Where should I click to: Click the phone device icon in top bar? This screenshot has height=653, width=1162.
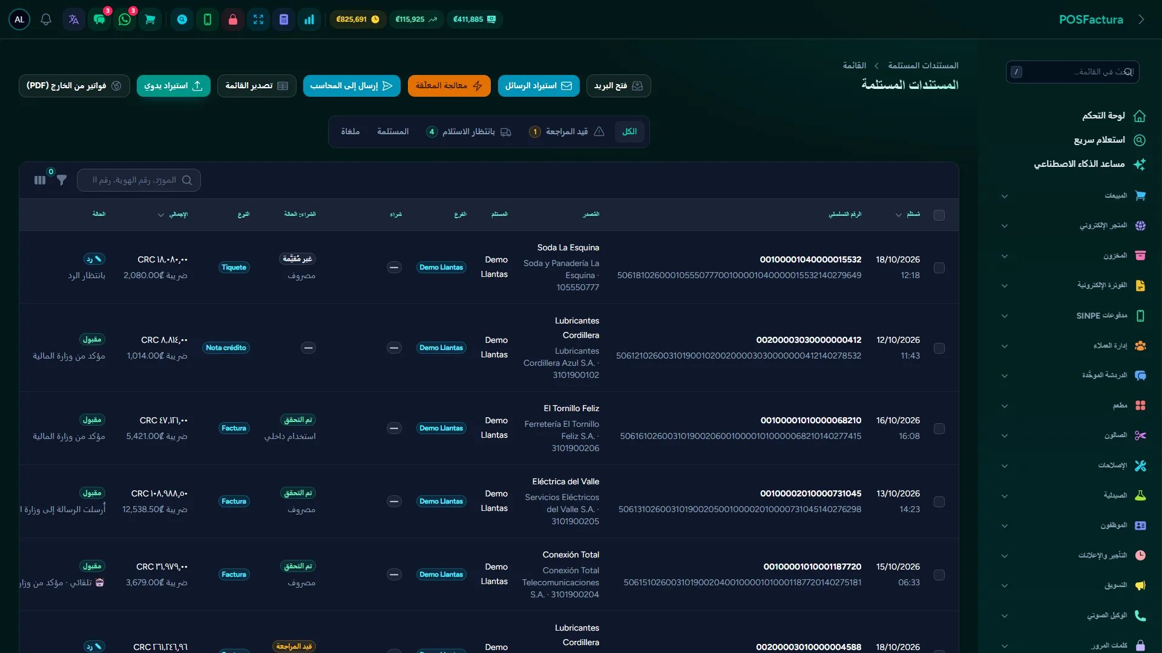coord(208,19)
